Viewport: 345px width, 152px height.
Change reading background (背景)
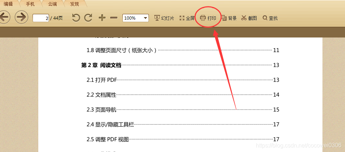tap(229, 18)
